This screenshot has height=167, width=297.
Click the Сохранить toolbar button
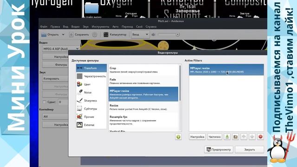[x=79, y=34]
